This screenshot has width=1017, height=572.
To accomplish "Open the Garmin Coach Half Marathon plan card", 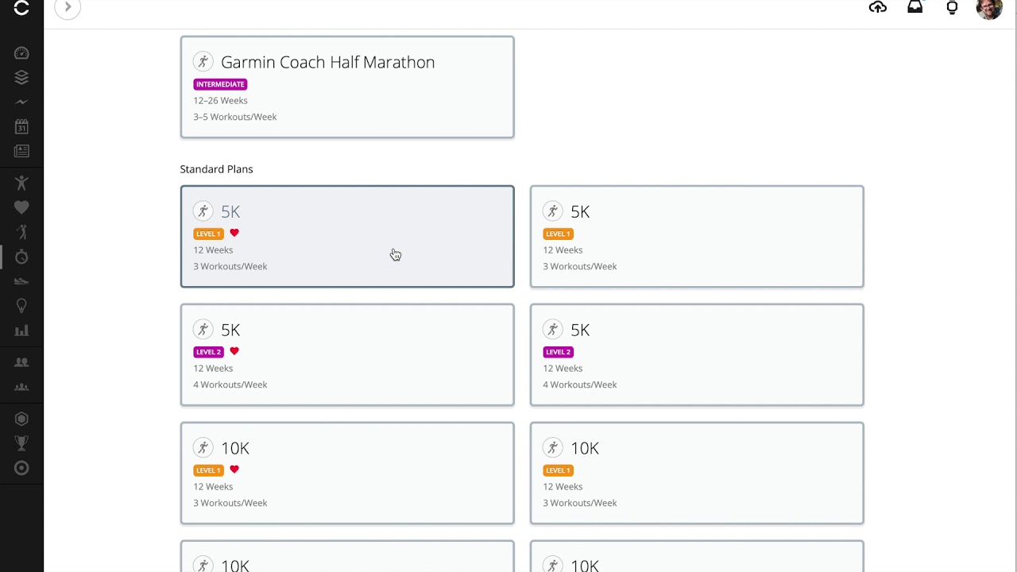I will tap(347, 87).
